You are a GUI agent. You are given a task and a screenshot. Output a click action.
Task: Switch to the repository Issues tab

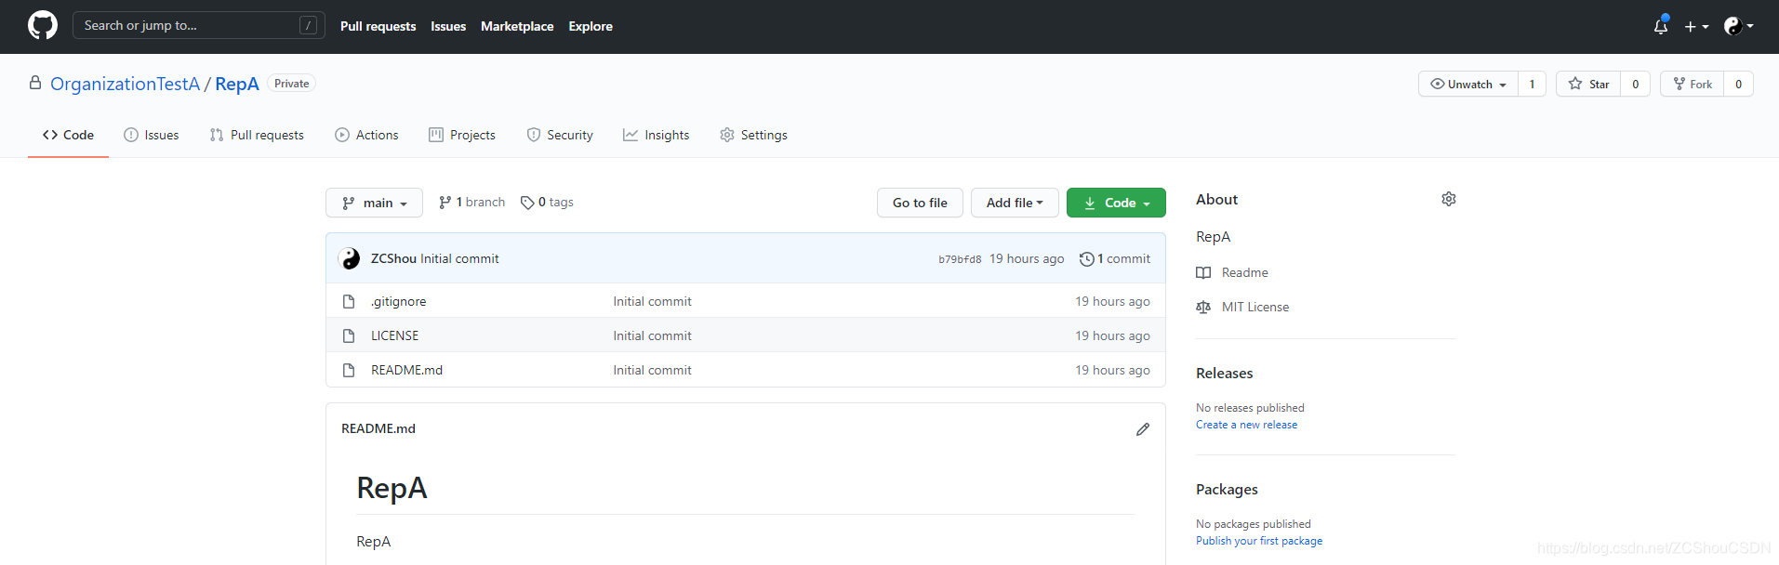click(152, 135)
